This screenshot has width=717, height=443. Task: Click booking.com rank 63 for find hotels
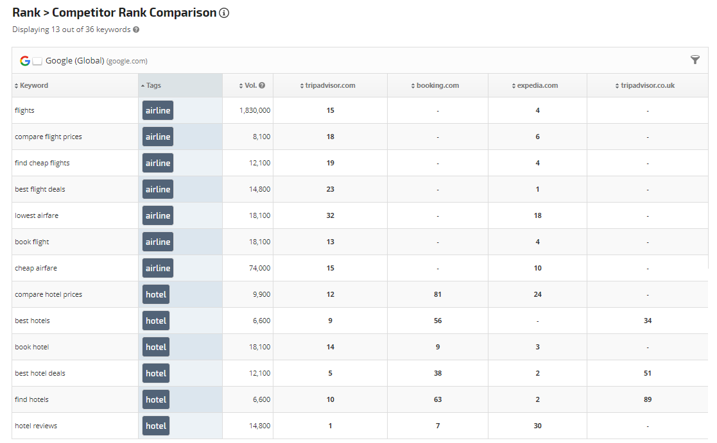tap(438, 399)
